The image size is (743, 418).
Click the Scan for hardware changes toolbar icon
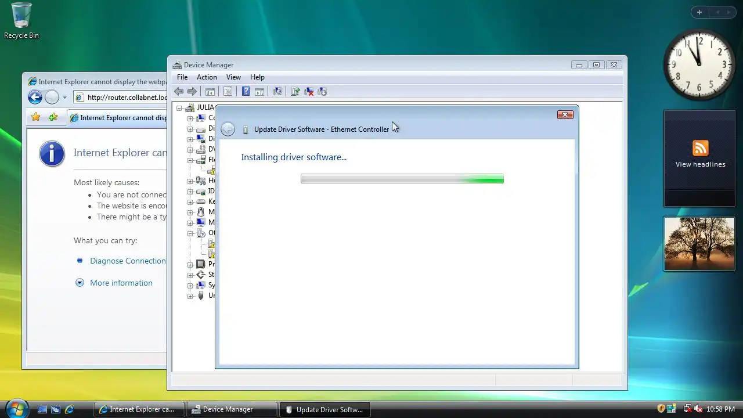(x=277, y=92)
